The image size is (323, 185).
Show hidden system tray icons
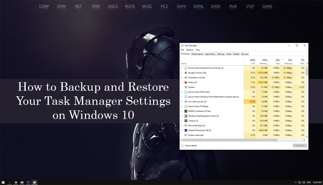[x=296, y=182]
